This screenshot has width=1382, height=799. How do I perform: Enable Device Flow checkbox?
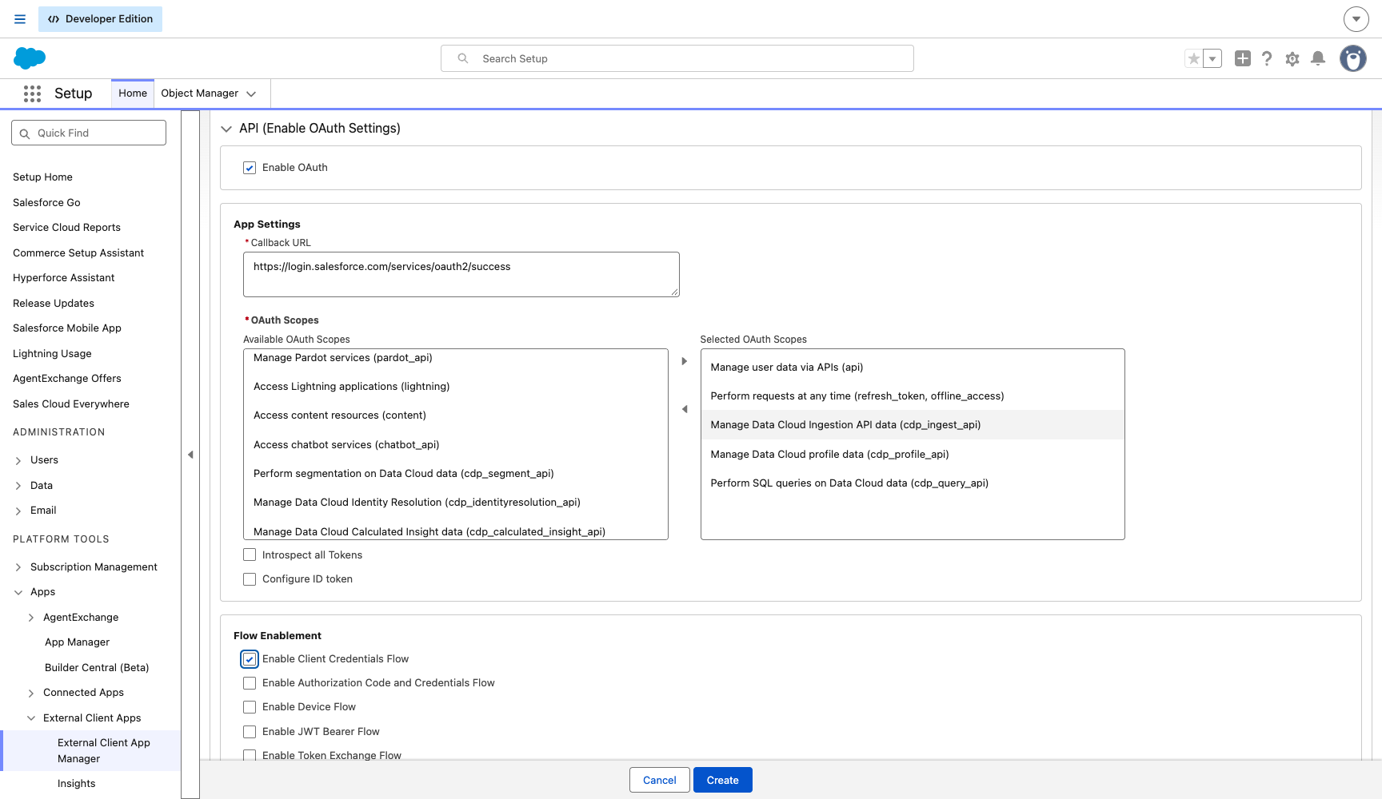pyautogui.click(x=250, y=707)
